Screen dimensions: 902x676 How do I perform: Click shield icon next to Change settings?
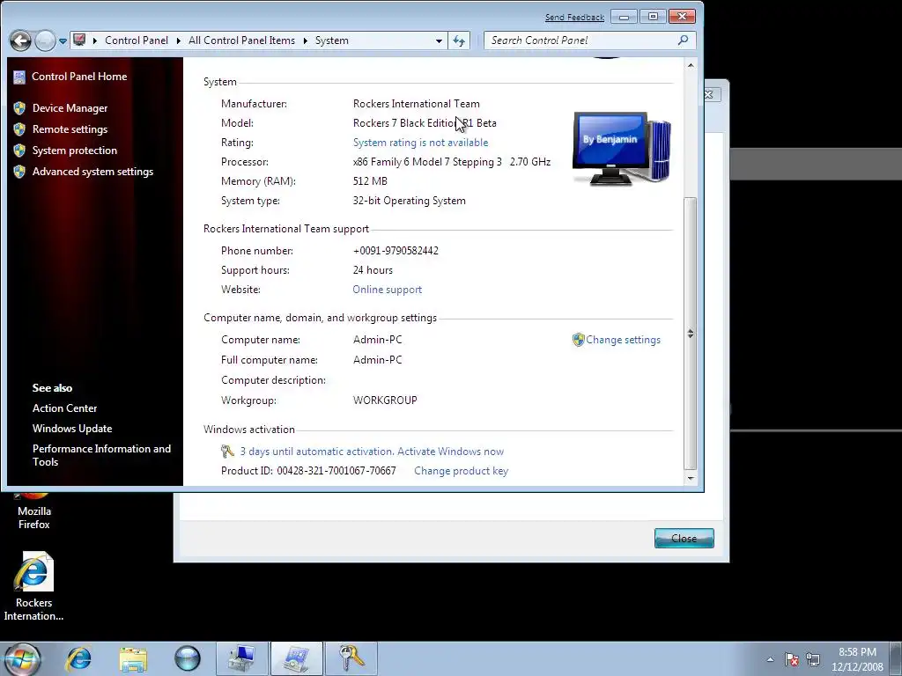[578, 340]
